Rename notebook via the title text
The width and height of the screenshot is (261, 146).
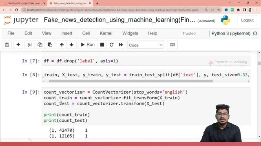click(x=119, y=20)
